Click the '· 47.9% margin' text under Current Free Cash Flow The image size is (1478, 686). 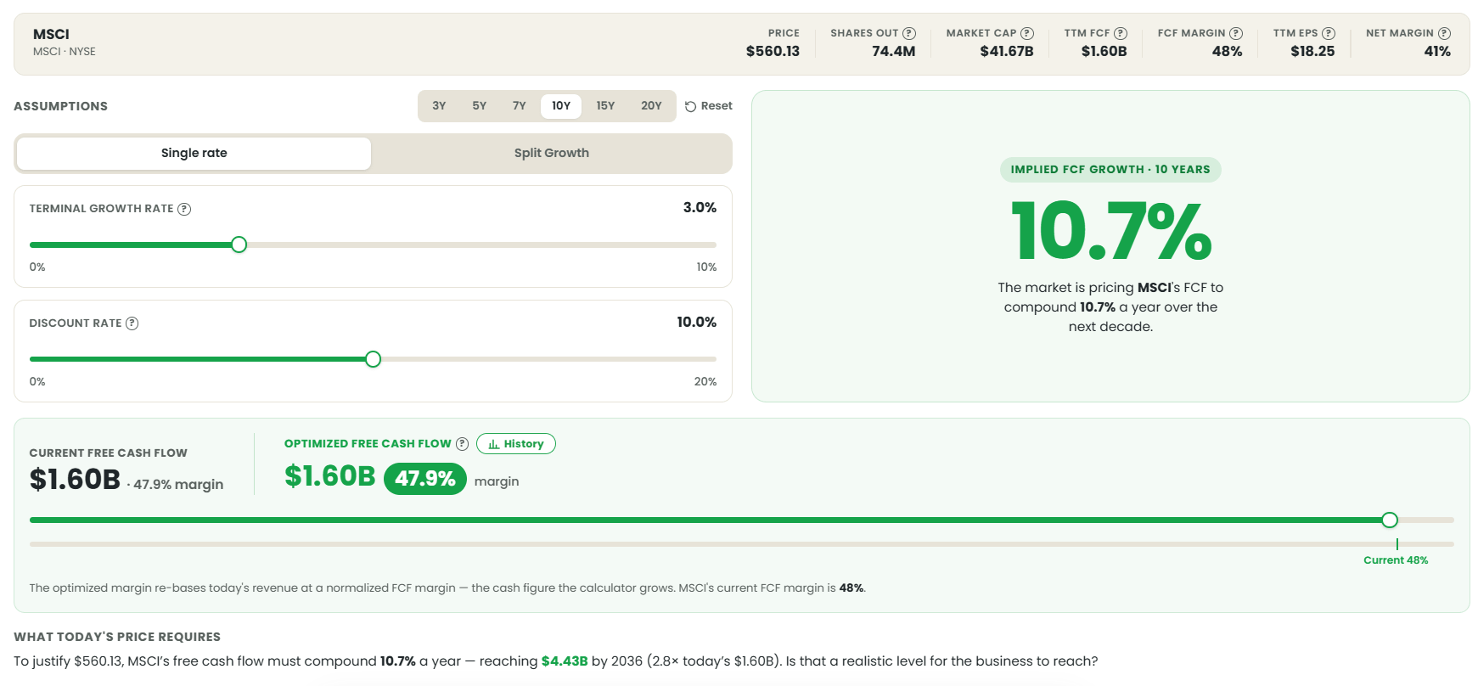point(175,485)
